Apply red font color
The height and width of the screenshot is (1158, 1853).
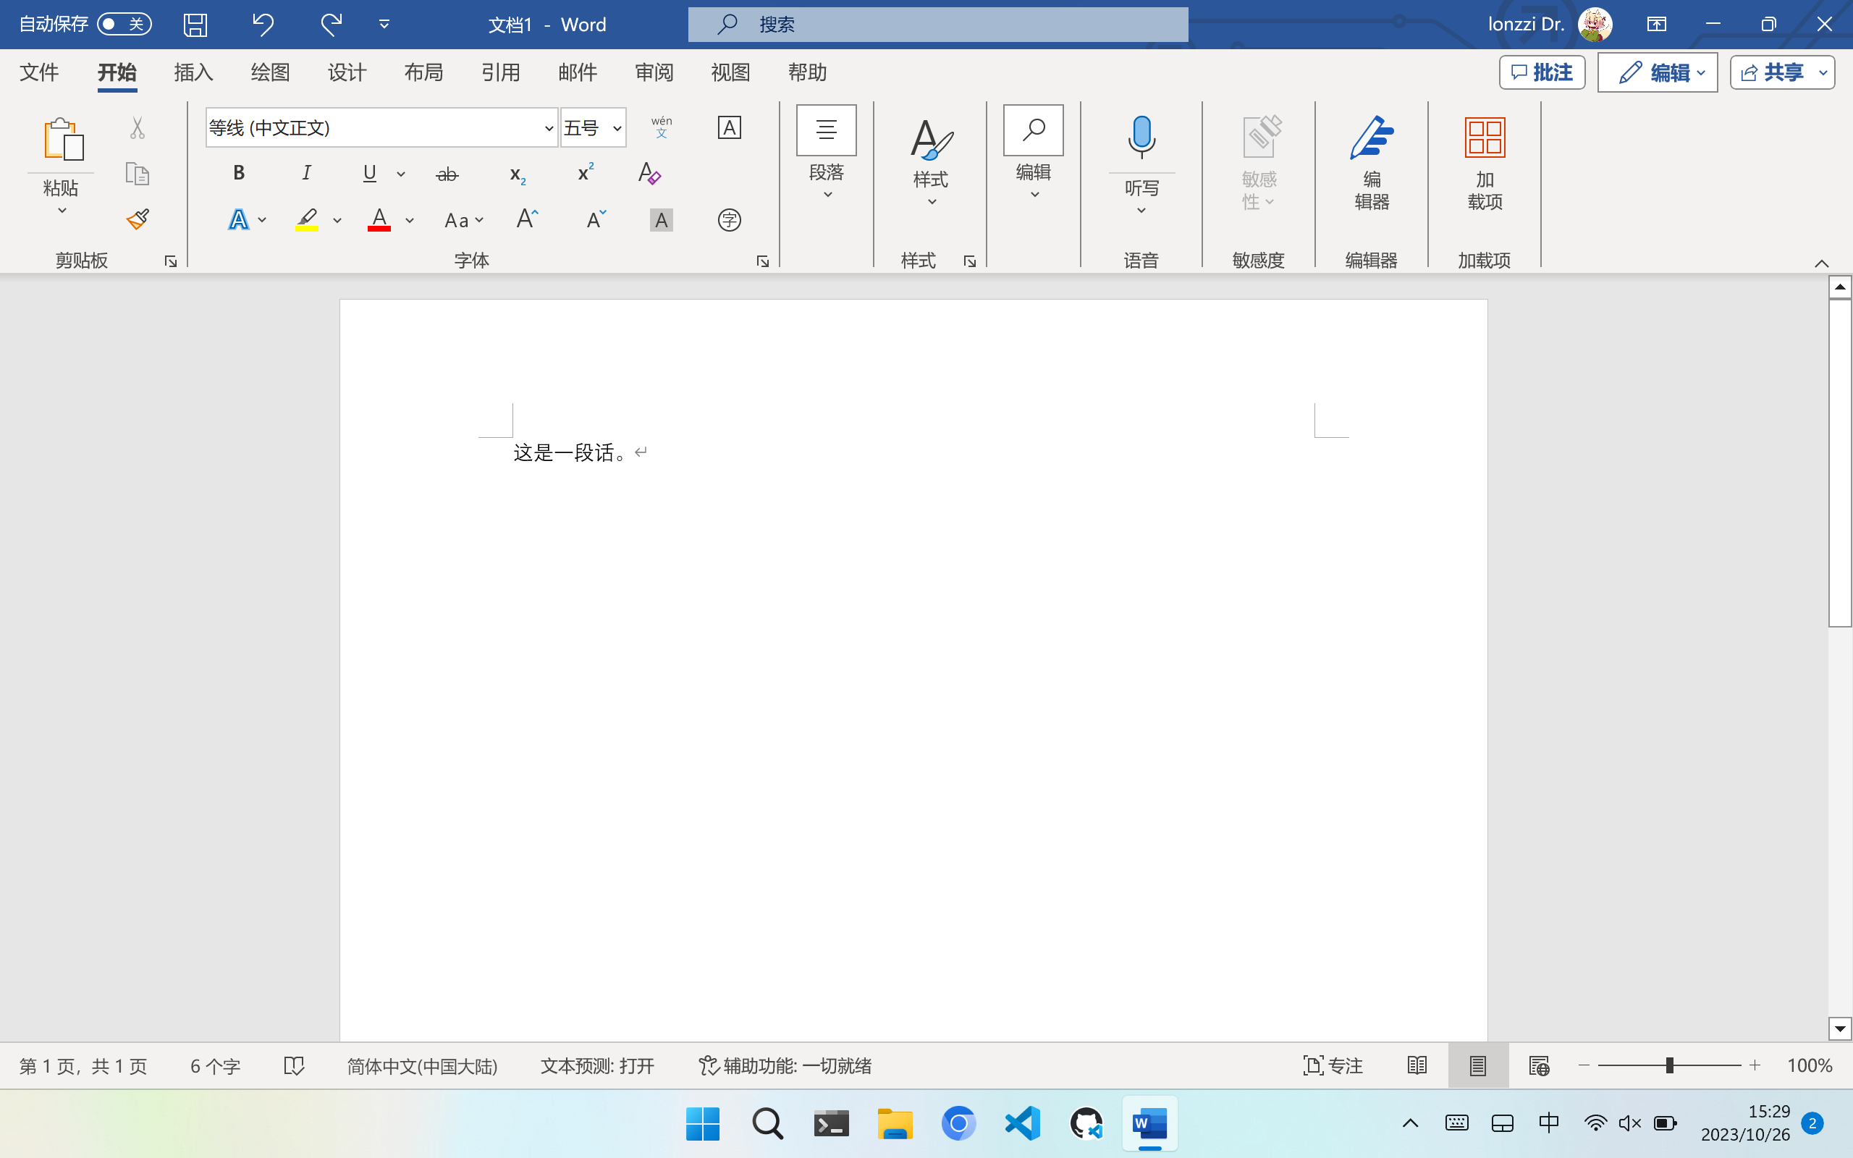click(x=379, y=221)
